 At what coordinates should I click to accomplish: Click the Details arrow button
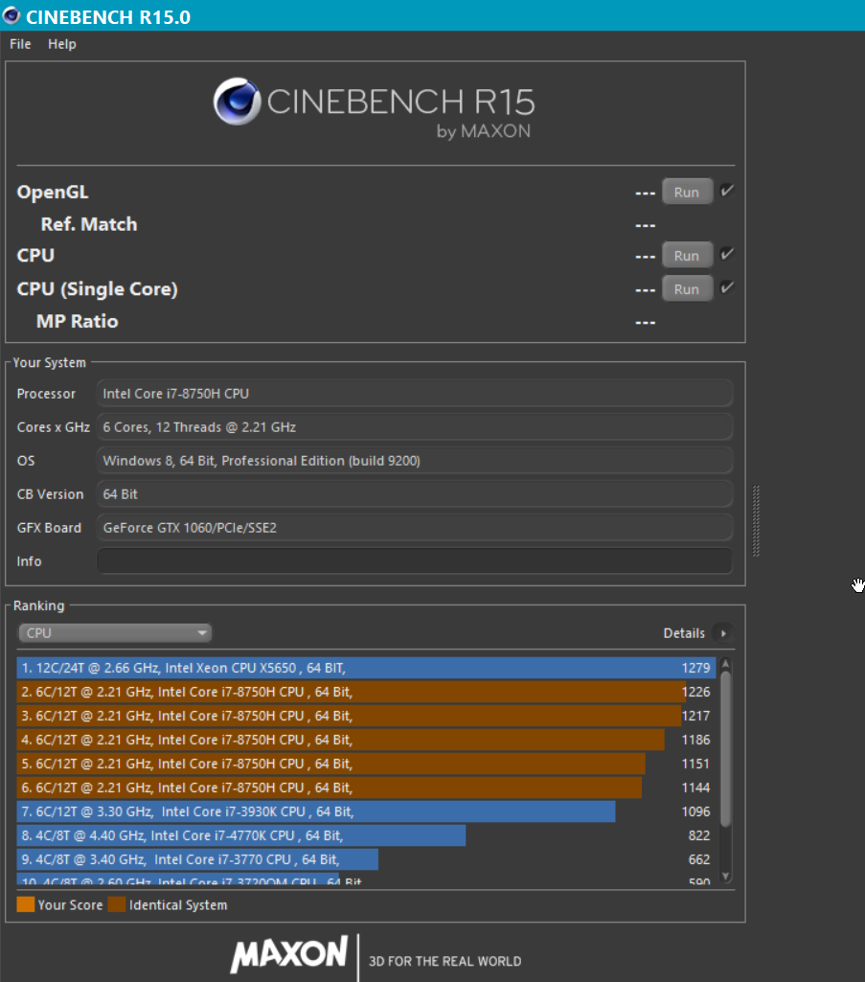pyautogui.click(x=723, y=633)
